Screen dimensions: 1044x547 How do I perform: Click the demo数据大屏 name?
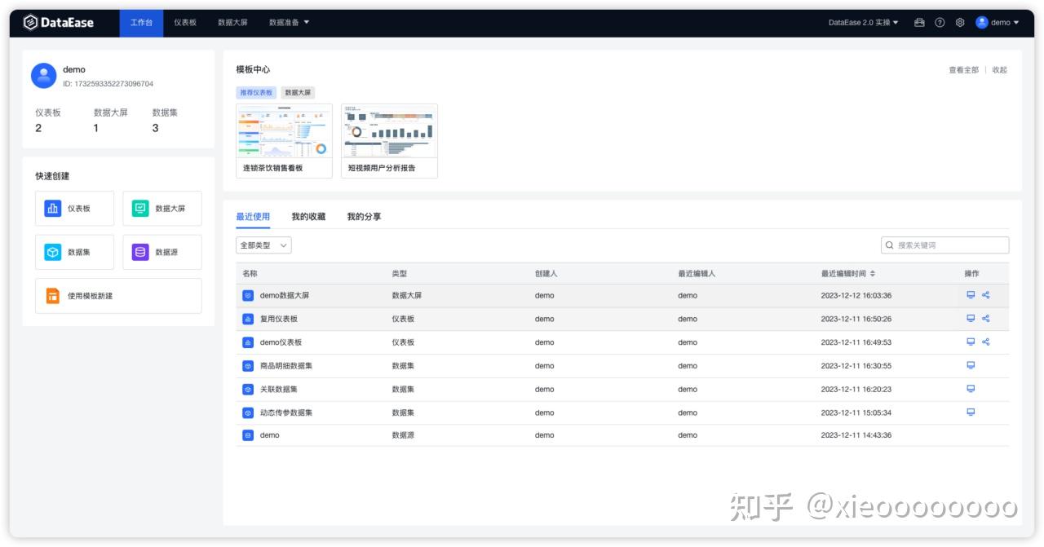point(285,296)
